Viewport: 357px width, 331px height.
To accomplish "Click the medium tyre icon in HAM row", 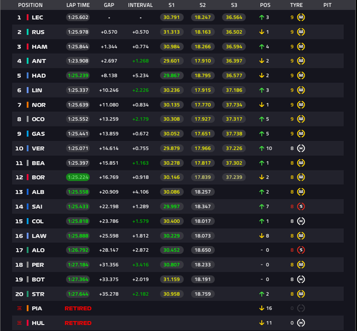I will pos(300,46).
